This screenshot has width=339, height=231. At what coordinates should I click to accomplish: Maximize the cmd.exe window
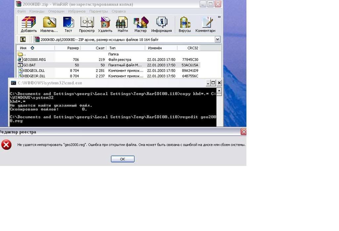(213, 83)
